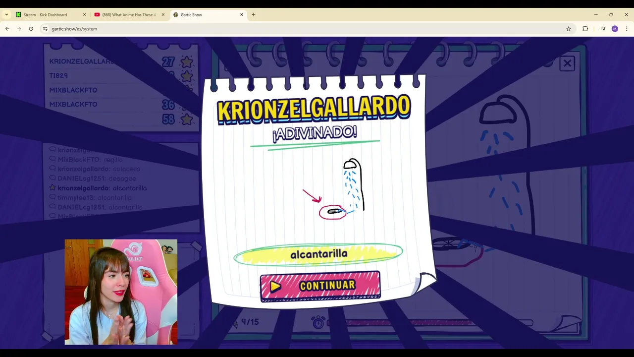
Task: Open the extensions puzzle menu
Action: [585, 29]
